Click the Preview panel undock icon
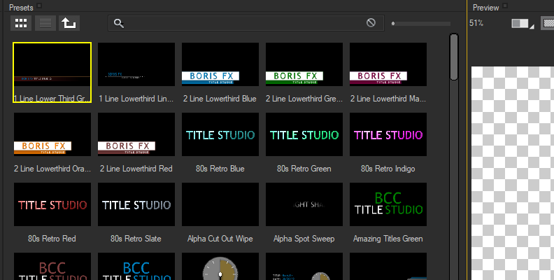 coord(506,7)
